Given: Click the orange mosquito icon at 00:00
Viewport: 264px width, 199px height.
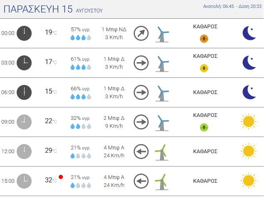Looking at the screenshot, I should pos(204,39).
